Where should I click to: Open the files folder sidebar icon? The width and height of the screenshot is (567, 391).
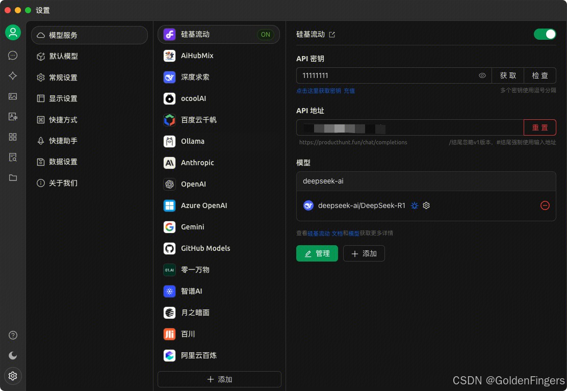point(13,177)
